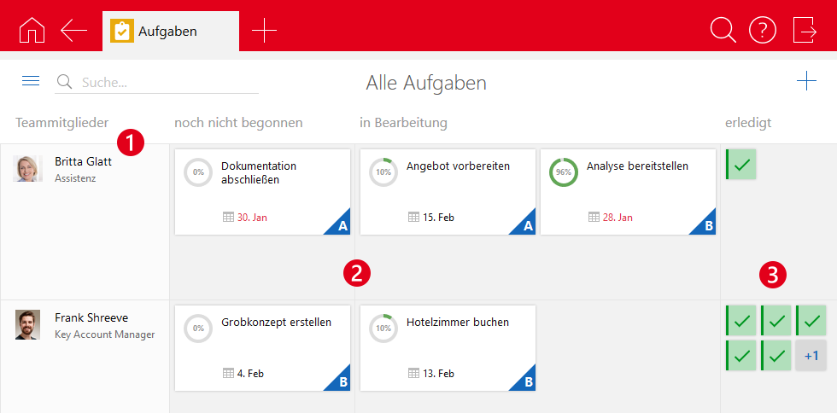Screen dimensions: 837x413
Task: Open Frank Shreeve's first completed task checkmark
Action: tap(741, 320)
